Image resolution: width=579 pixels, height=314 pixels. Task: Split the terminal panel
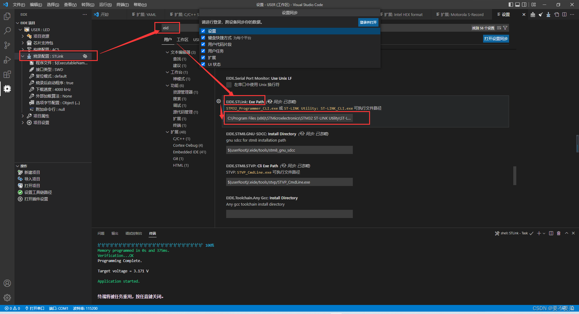pos(551,233)
